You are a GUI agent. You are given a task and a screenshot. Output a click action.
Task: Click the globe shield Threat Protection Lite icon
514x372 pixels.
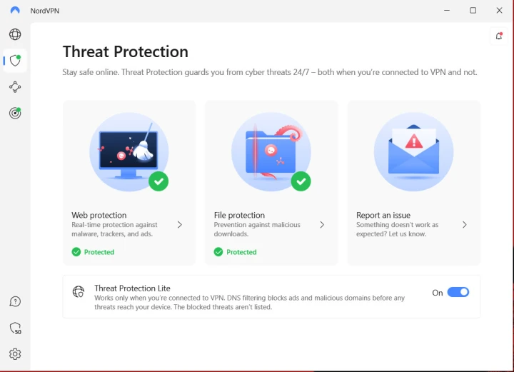[x=79, y=292]
